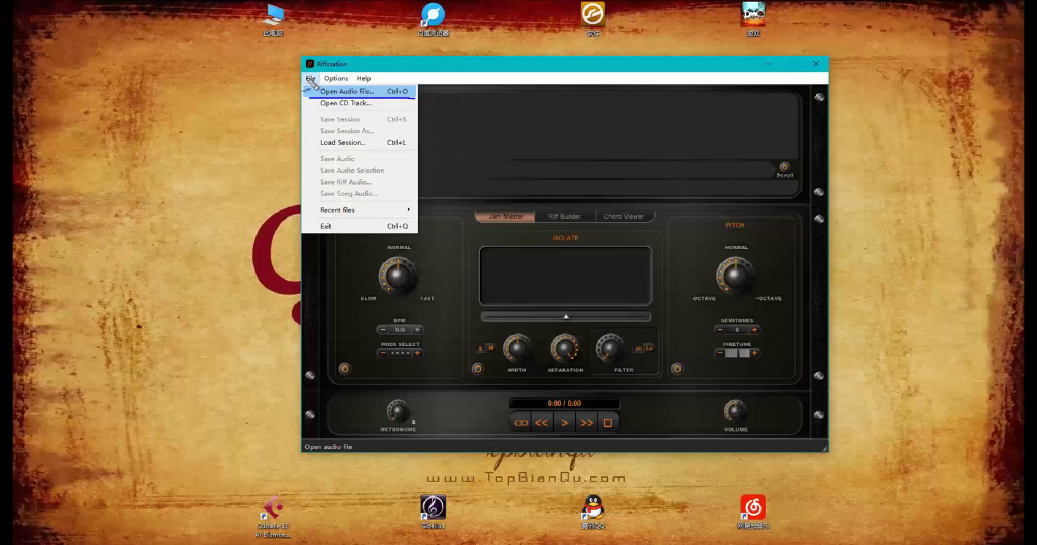Click the fast-forward double-arrow button
Image resolution: width=1037 pixels, height=545 pixels.
[587, 423]
